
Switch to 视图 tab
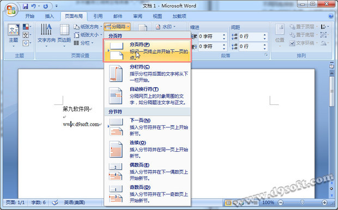(x=157, y=16)
